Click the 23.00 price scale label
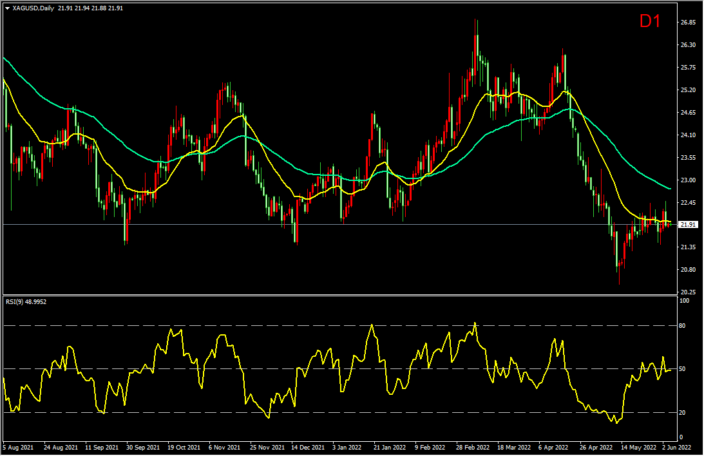The height and width of the screenshot is (456, 704). (689, 180)
